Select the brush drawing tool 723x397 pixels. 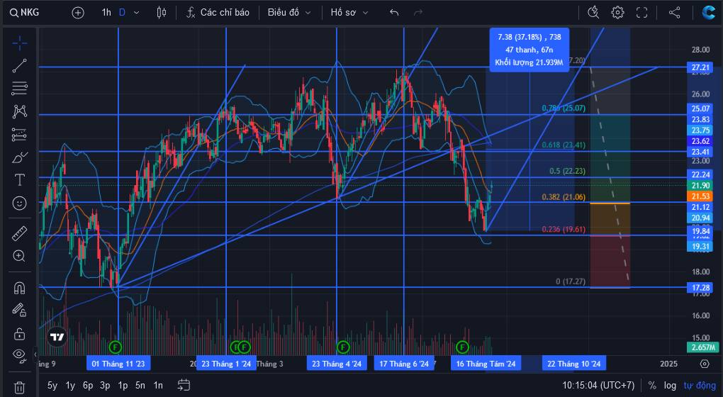[x=19, y=157]
